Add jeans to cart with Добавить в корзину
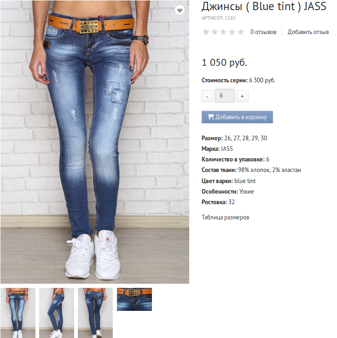 [x=237, y=117]
